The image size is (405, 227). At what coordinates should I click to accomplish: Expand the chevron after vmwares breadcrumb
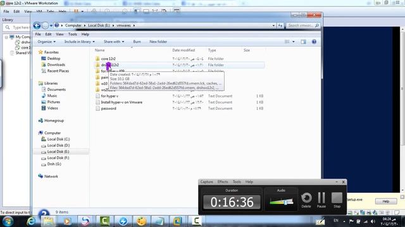point(134,25)
